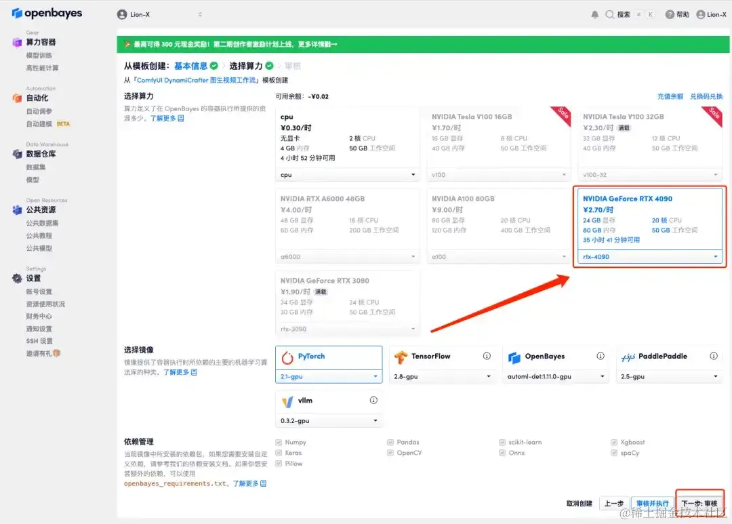This screenshot has height=524, width=732.
Task: Click the 审核并执行 button
Action: tap(653, 504)
